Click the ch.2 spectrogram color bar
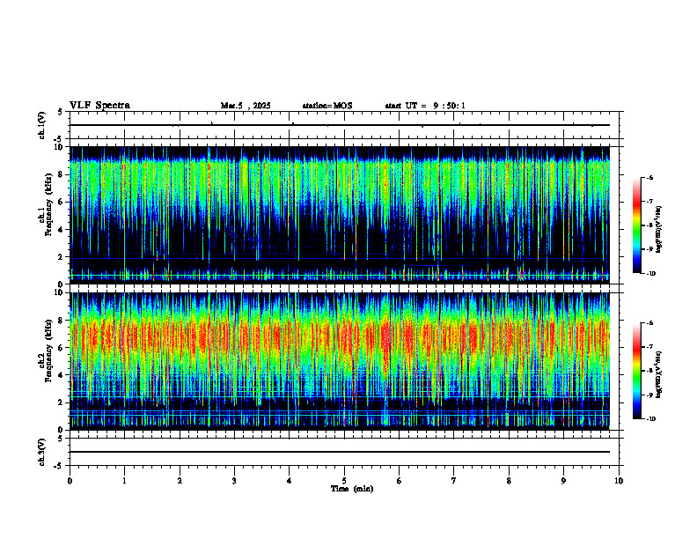This screenshot has width=697, height=539. 637,371
